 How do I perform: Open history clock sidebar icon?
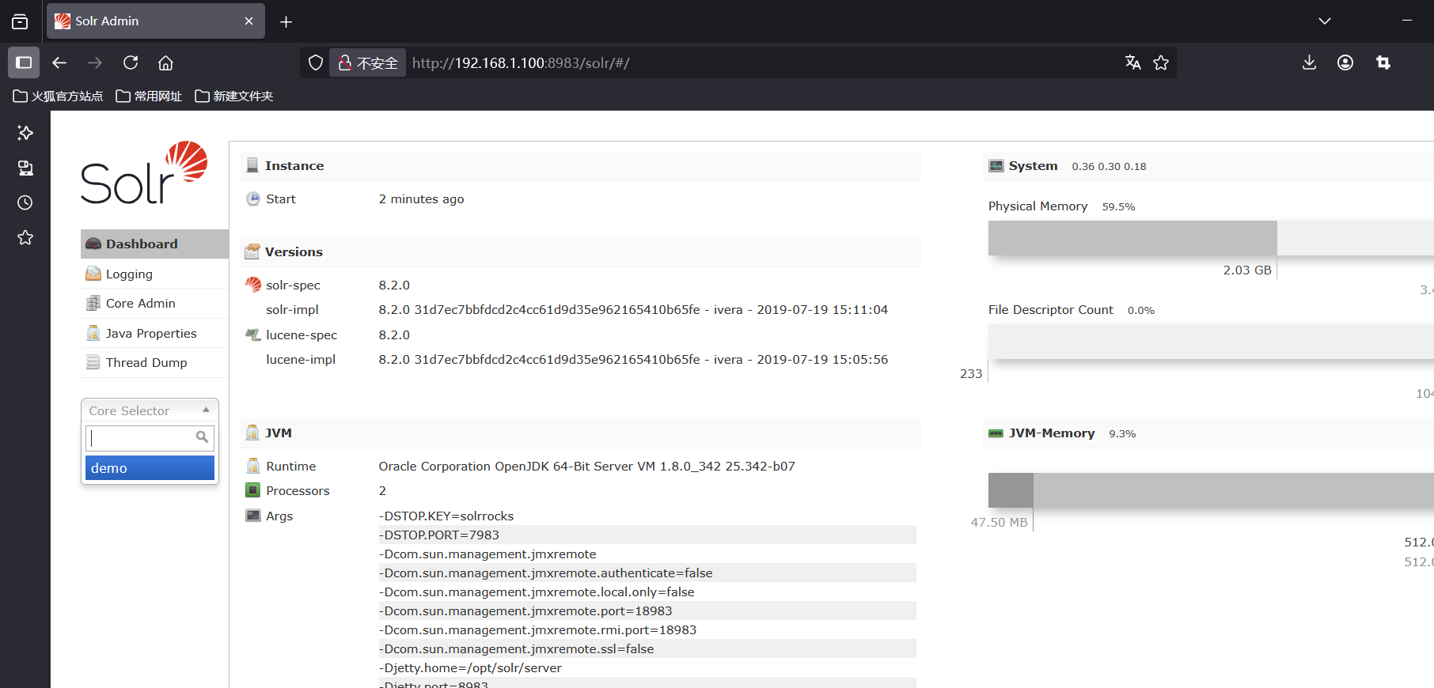tap(25, 202)
